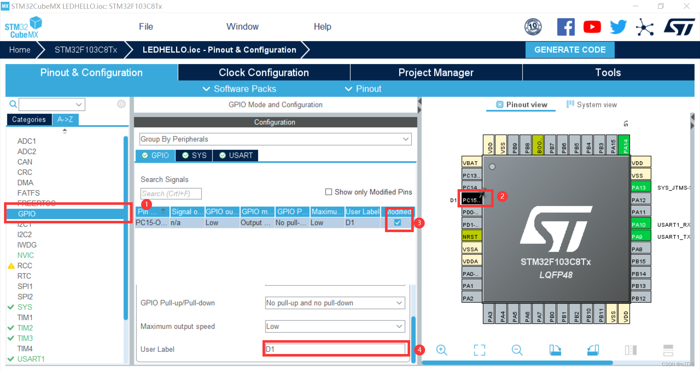Fit the chip to the view
The height and width of the screenshot is (370, 700).
tap(479, 350)
